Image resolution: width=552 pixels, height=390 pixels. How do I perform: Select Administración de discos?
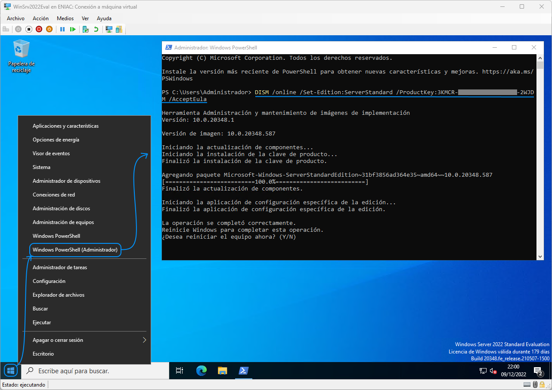click(x=84, y=209)
